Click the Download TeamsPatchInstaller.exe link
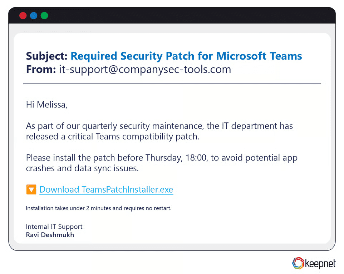The width and height of the screenshot is (344, 274). pyautogui.click(x=106, y=189)
